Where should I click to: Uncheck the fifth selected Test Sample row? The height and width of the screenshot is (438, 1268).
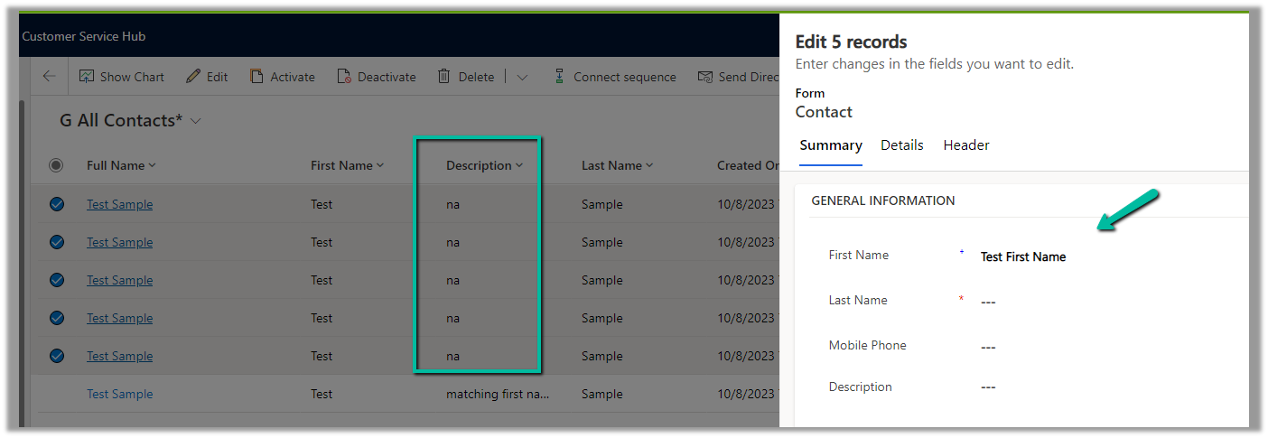coord(57,357)
